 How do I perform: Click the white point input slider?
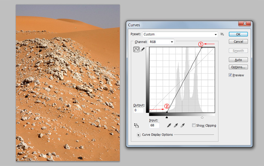coord(202,117)
